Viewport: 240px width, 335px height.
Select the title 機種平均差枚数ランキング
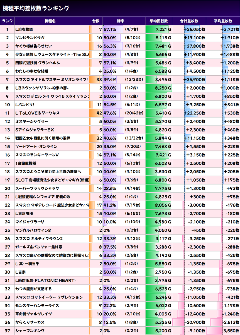36,8
